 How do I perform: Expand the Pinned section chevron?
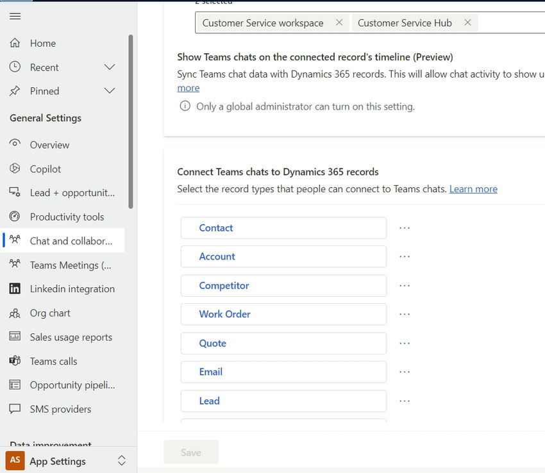tap(110, 91)
